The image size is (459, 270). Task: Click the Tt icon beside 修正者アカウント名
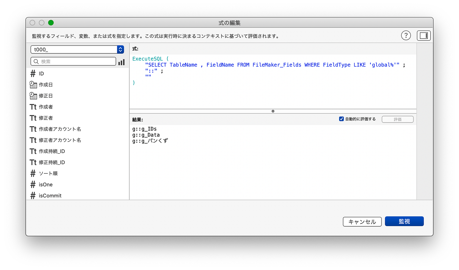[x=33, y=140]
